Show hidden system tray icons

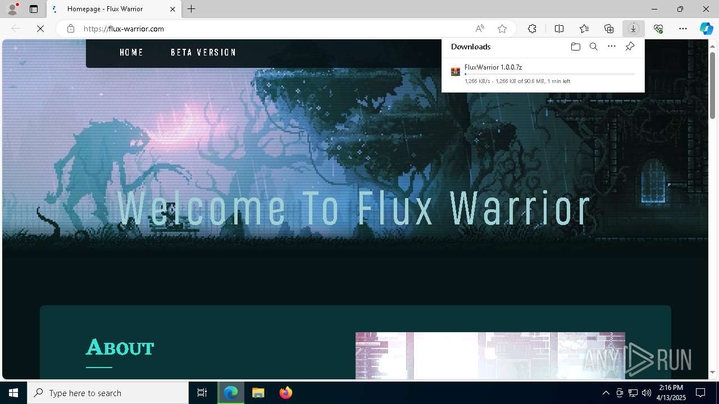606,393
